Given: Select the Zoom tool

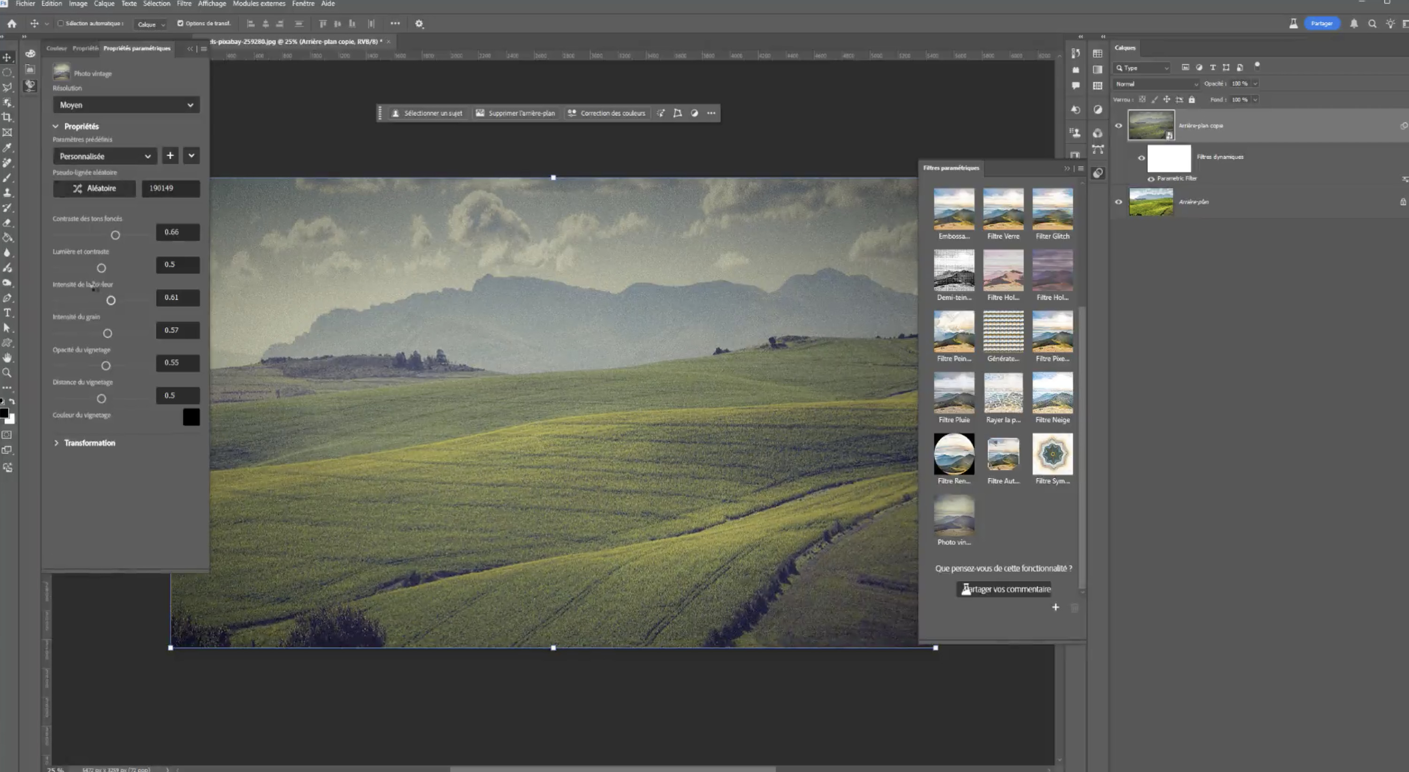Looking at the screenshot, I should tap(7, 373).
